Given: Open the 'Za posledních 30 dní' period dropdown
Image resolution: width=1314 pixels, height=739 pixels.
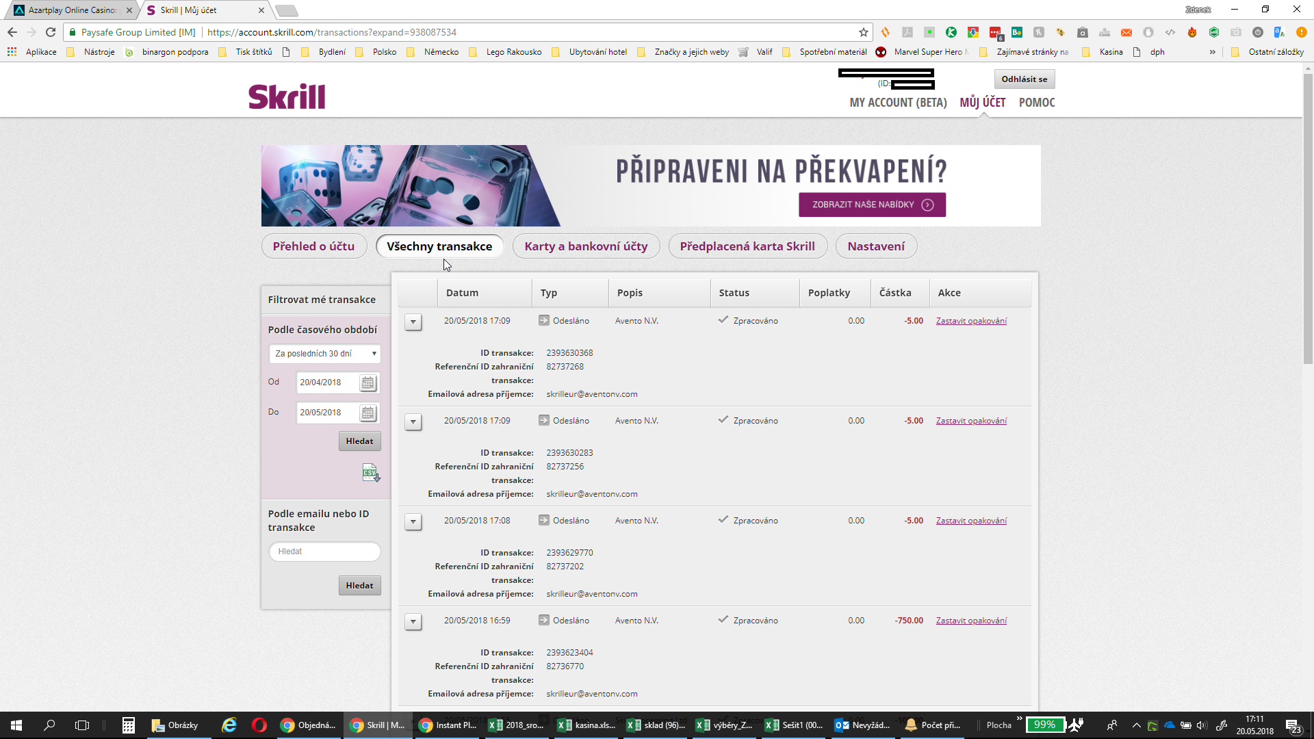Looking at the screenshot, I should [324, 354].
